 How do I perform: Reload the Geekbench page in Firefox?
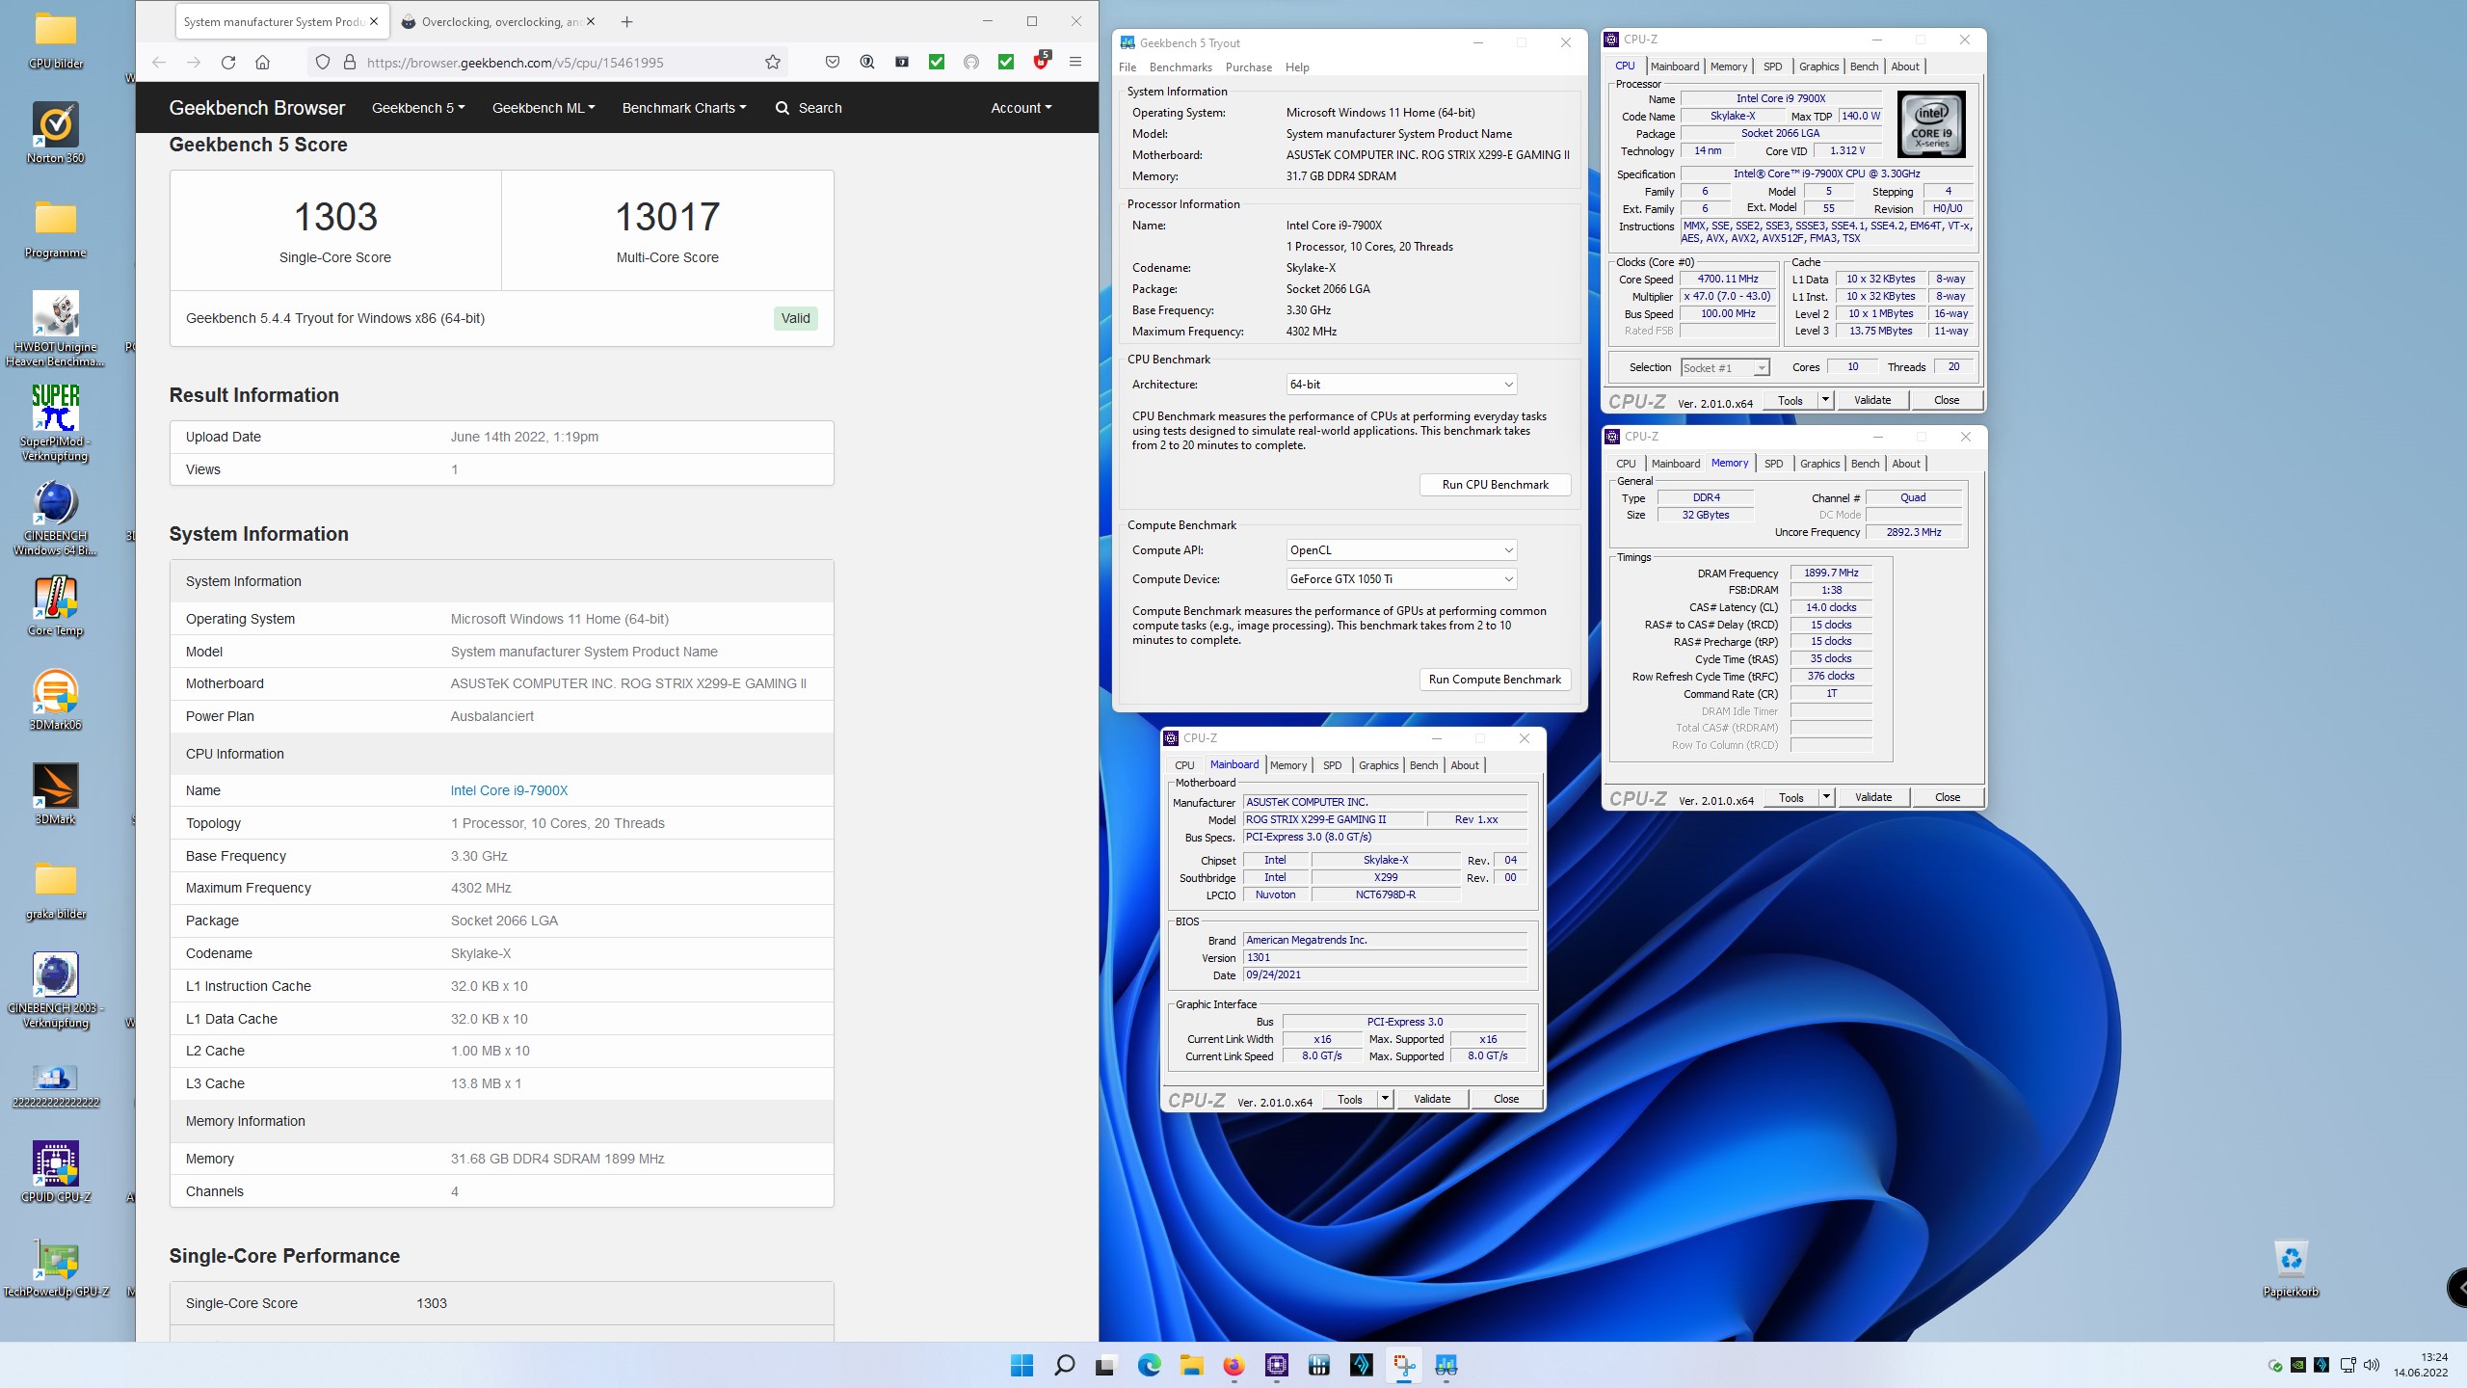pyautogui.click(x=228, y=63)
